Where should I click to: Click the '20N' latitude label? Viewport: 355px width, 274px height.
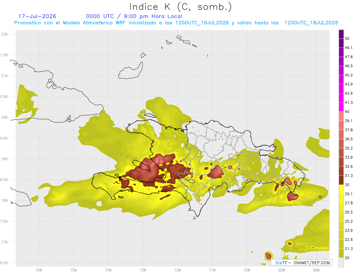(5, 117)
